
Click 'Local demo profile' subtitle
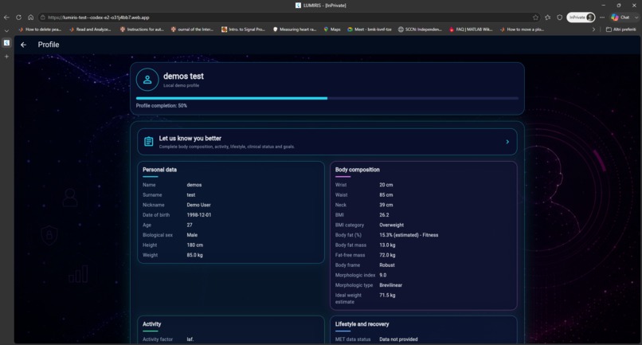click(182, 85)
